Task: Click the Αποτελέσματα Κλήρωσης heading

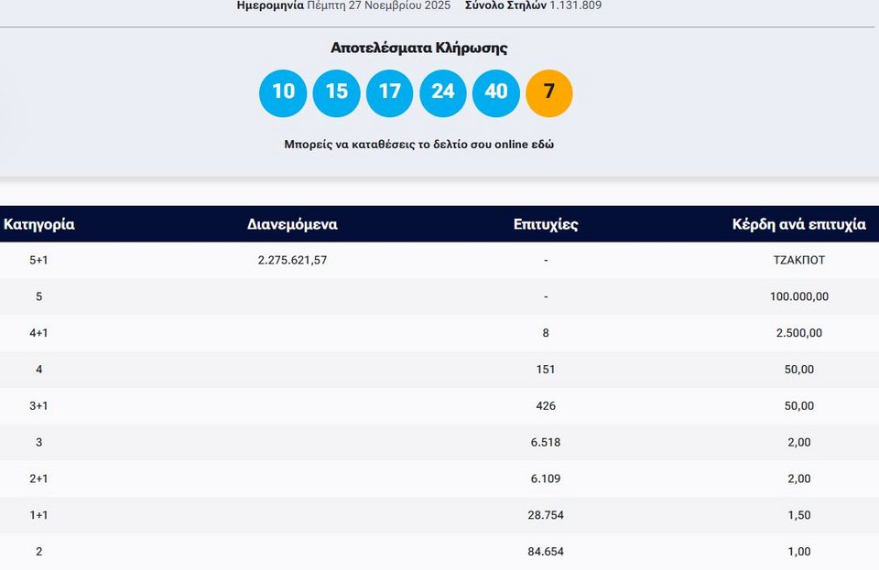Action: (418, 48)
